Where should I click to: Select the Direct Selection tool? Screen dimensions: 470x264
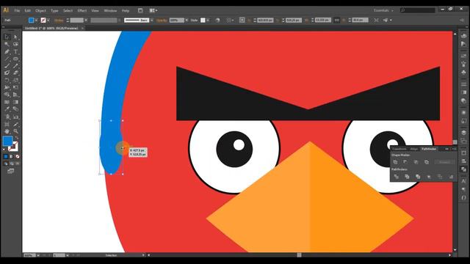pos(15,37)
